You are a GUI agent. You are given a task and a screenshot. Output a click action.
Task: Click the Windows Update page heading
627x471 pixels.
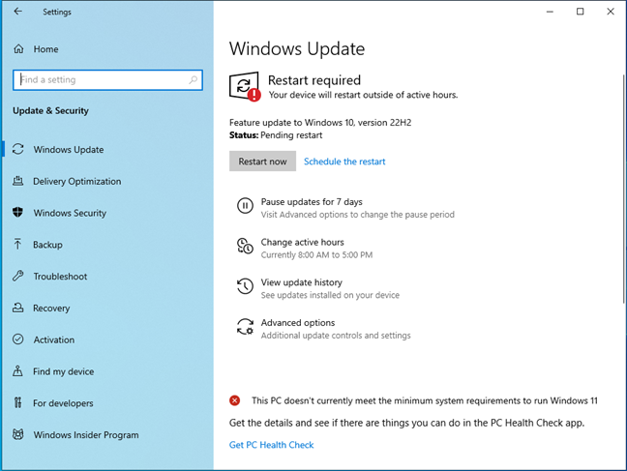(x=297, y=48)
